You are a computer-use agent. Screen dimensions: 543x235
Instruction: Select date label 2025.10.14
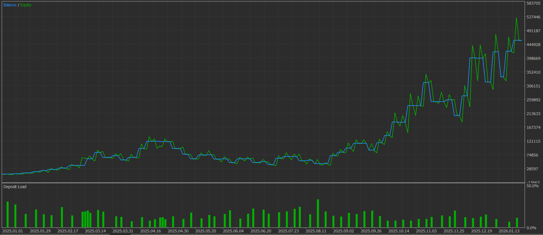pos(399,231)
